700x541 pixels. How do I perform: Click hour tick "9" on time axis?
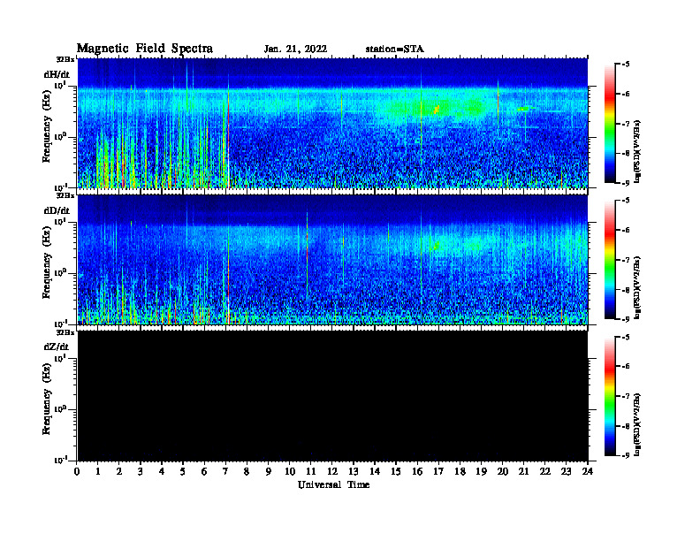[269, 472]
